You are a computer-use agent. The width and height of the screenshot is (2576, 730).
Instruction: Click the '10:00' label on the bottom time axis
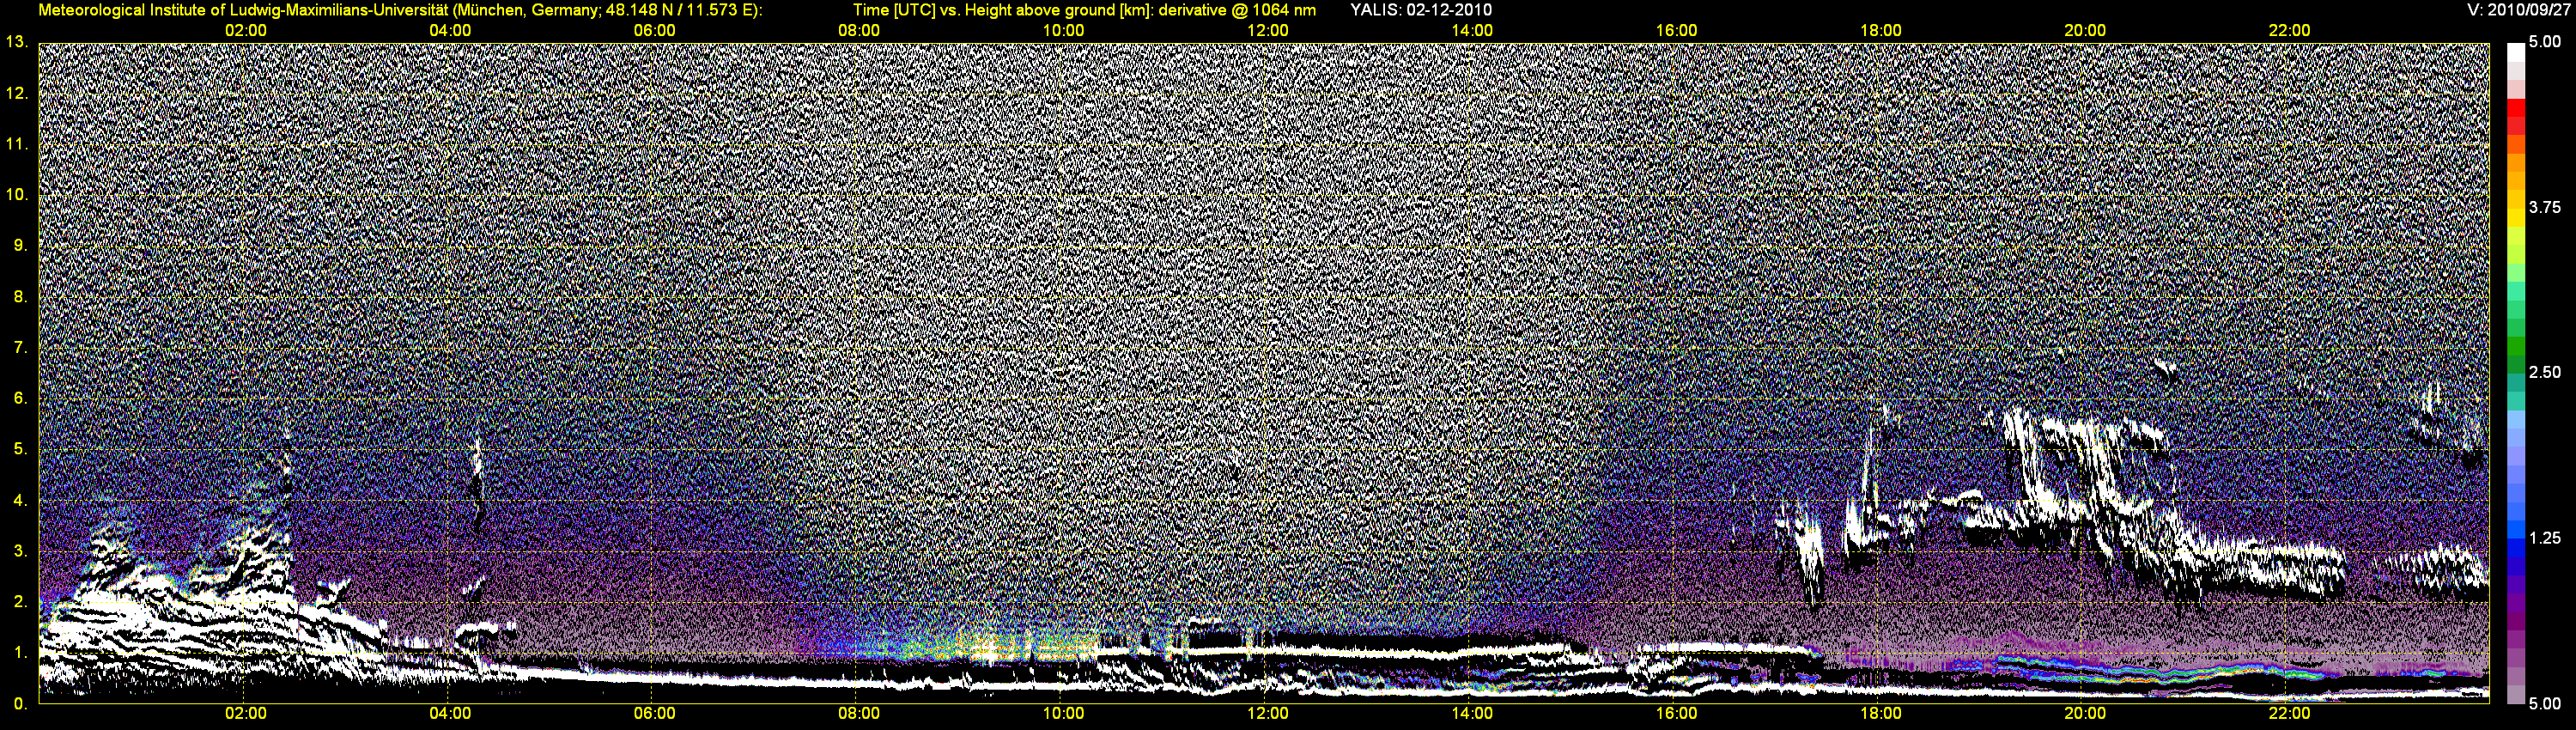1063,714
